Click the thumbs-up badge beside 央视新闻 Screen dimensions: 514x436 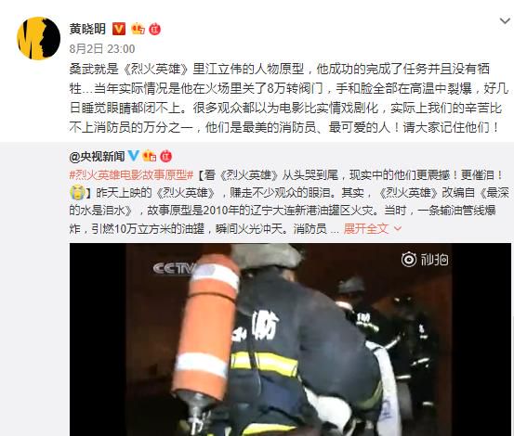pos(150,156)
